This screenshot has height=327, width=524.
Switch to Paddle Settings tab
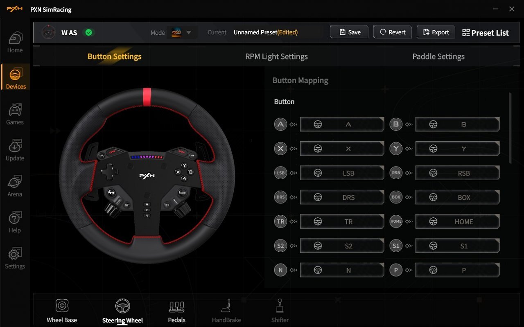438,56
